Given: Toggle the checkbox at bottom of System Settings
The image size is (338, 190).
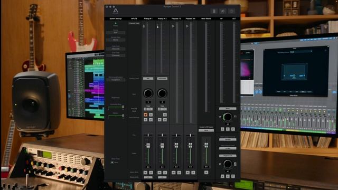Looking at the screenshot, I should (x=112, y=162).
